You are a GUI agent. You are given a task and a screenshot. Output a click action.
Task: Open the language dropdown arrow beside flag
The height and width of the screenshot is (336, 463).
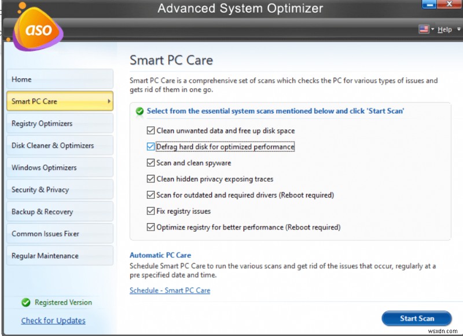pos(432,29)
